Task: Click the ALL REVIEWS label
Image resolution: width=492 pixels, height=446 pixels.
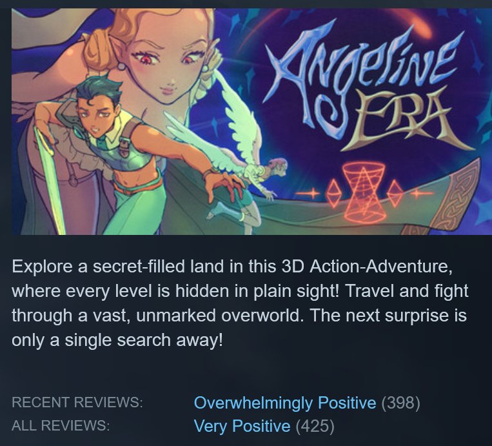Action: coord(61,426)
